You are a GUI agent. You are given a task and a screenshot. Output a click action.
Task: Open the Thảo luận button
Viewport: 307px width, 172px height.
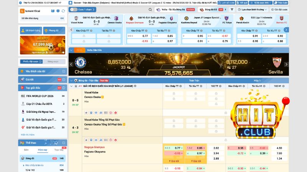click(281, 3)
